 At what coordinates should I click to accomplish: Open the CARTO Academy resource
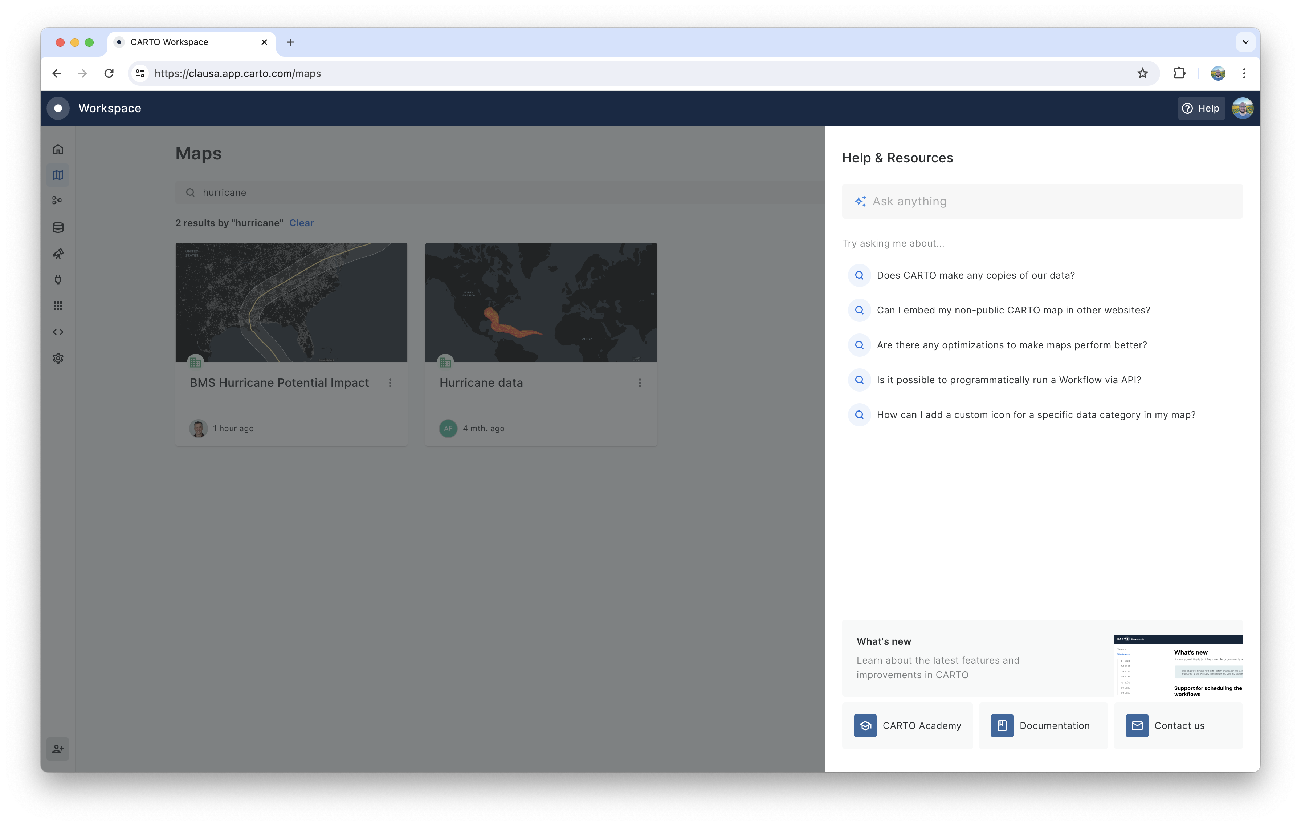907,725
